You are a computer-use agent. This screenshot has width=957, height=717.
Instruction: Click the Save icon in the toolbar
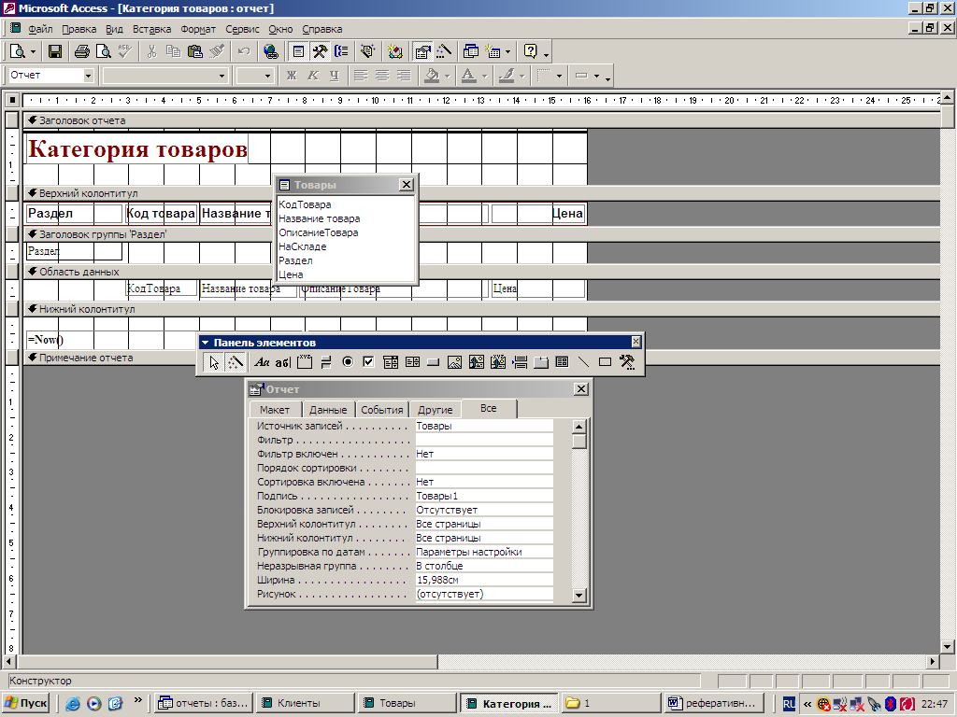point(55,52)
